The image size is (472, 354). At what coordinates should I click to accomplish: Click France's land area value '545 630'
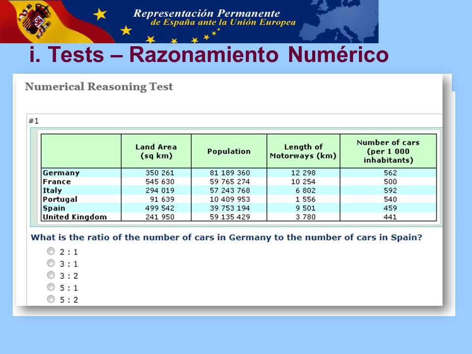160,181
